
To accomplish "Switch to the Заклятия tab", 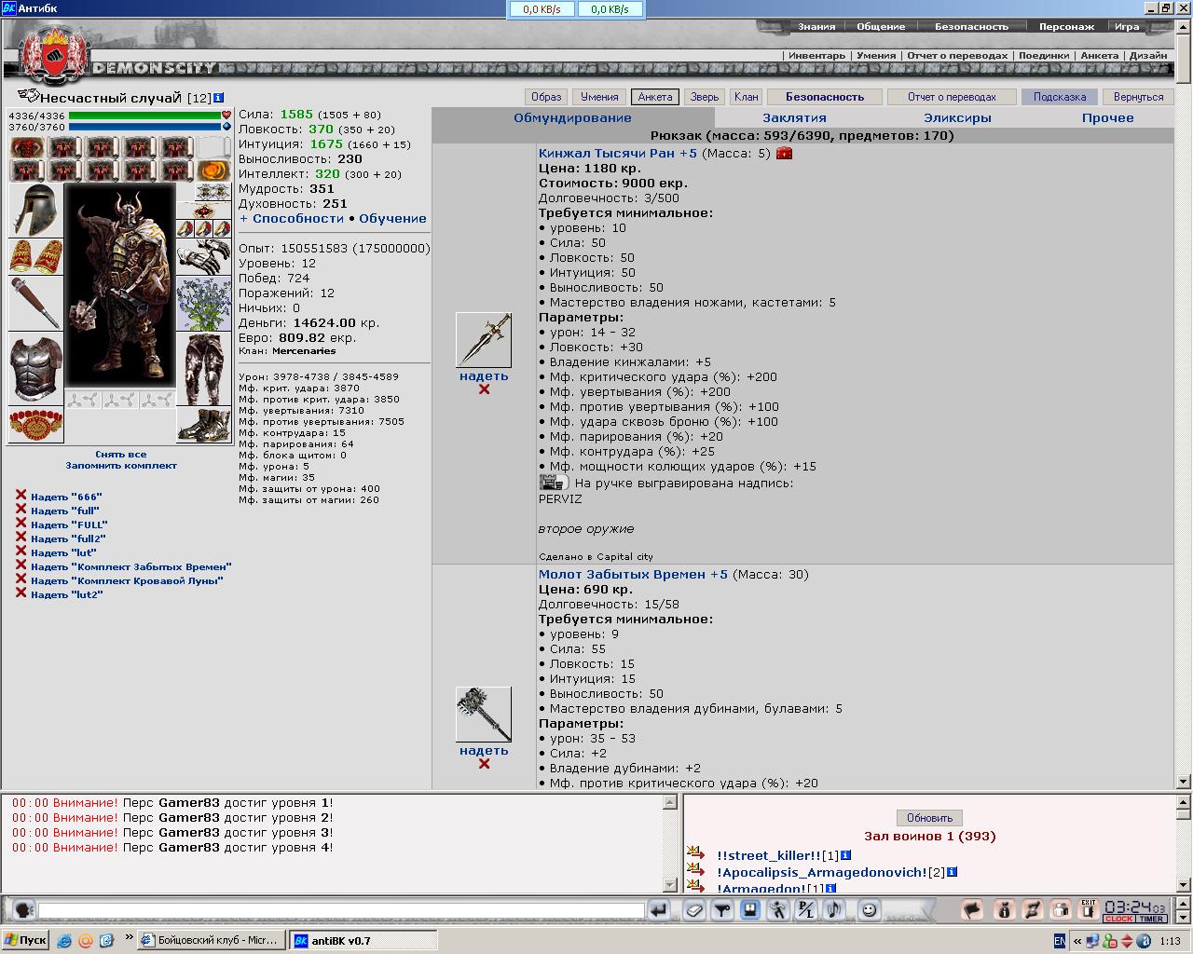I will click(794, 117).
